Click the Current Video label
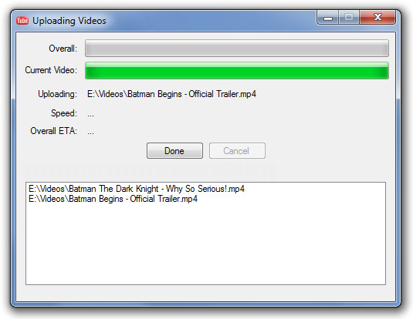Image resolution: width=413 pixels, height=319 pixels. 51,70
